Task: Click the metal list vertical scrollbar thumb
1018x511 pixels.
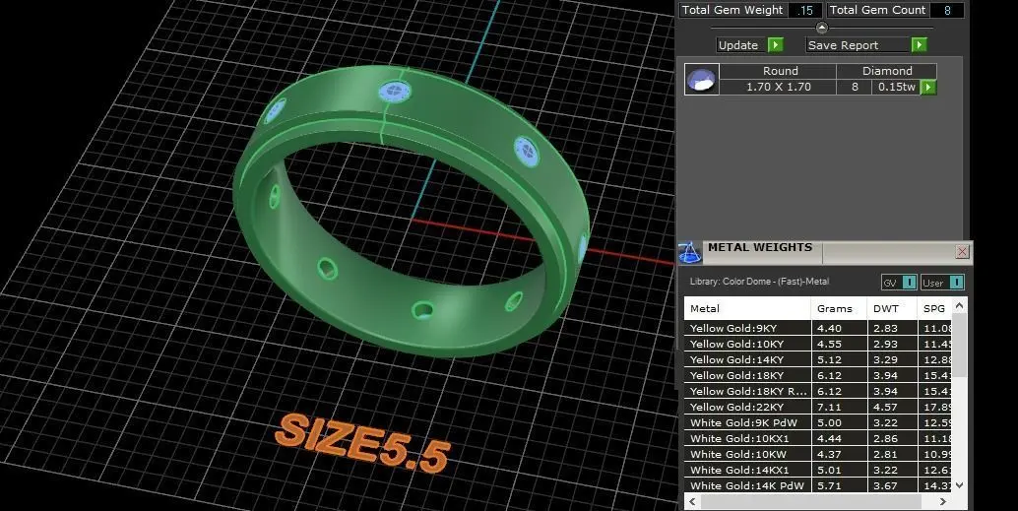Action: [960, 345]
